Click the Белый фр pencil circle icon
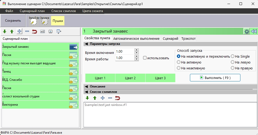 [x=34, y=22]
